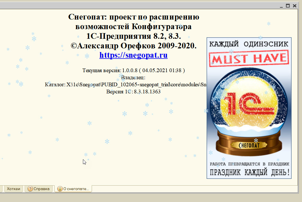Maximize the Снегопат window

288,6
